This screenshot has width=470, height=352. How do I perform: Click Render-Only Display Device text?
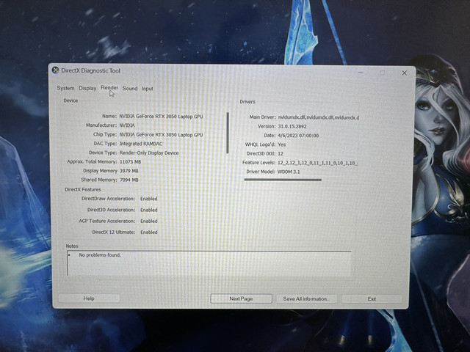point(149,153)
